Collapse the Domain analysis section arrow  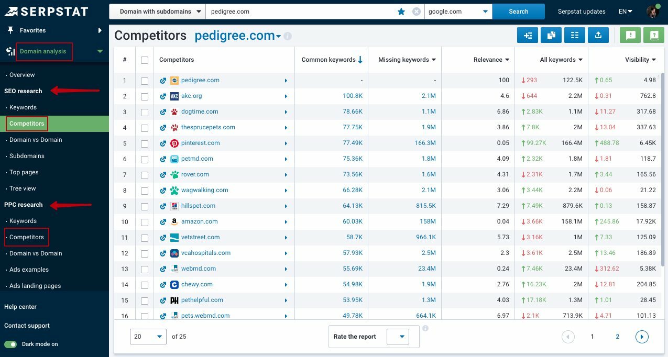pos(100,51)
